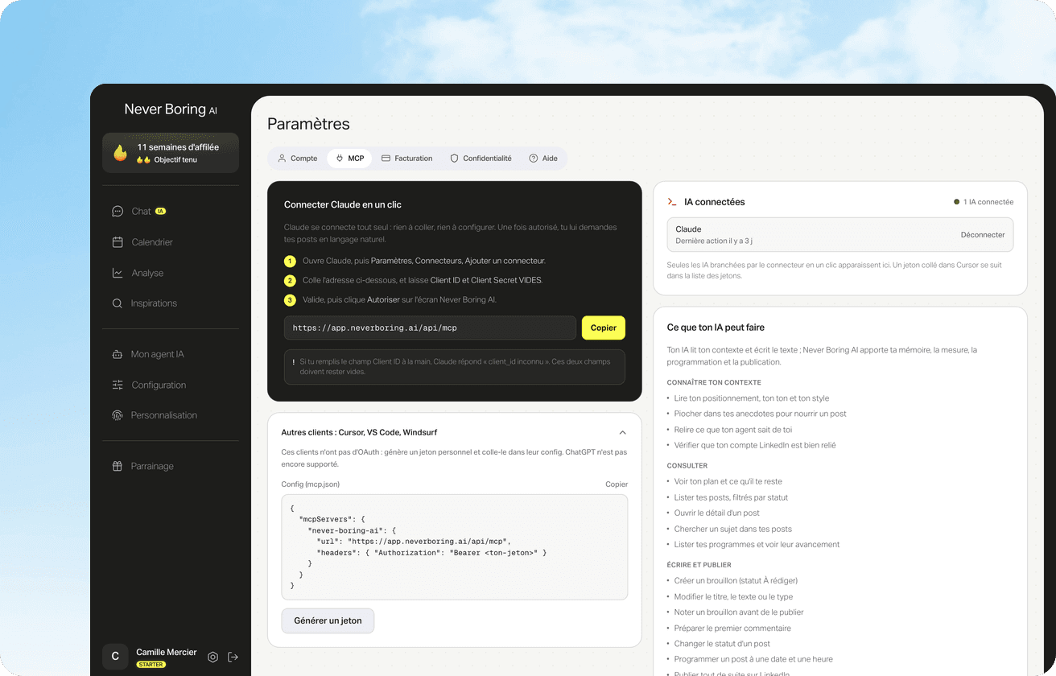Select the MCP tab

tap(349, 159)
